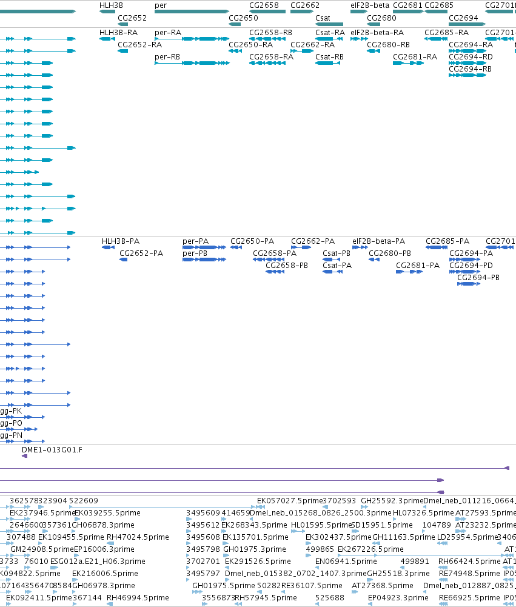The height and width of the screenshot is (607, 516).
Task: Click the CG2694-RB transcript label
Action: pyautogui.click(x=471, y=69)
